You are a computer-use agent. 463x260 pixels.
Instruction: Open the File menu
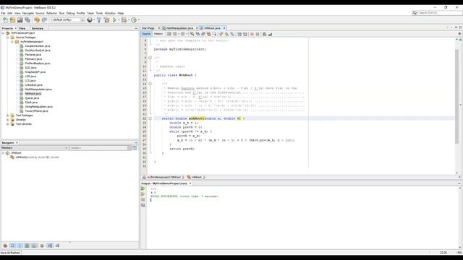tap(3, 13)
